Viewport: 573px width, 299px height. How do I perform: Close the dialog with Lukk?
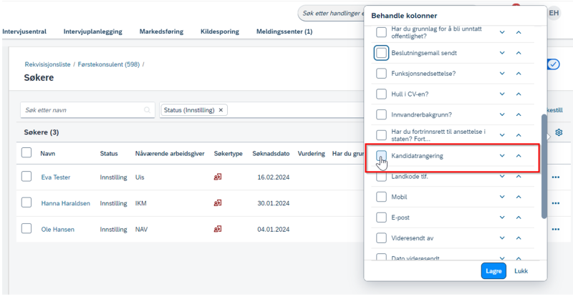(521, 271)
